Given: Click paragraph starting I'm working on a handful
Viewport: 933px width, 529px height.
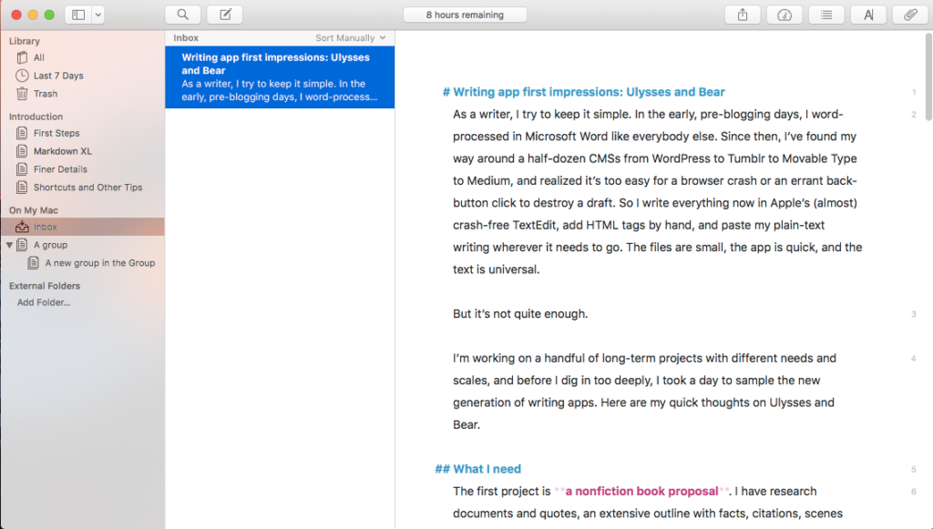Looking at the screenshot, I should [644, 392].
